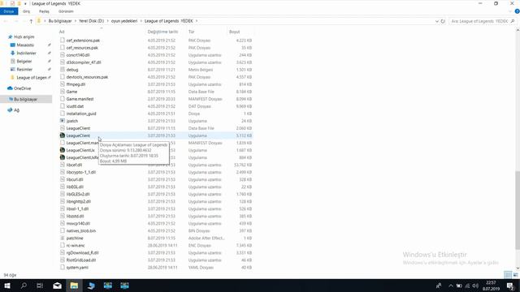Viewport: 520px width, 292px height.
Task: Switch to details view icon in status bar
Action: click(508, 275)
